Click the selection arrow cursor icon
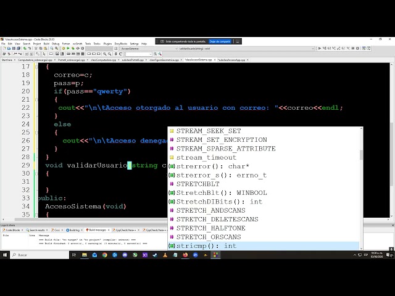The image size is (395, 296). click(x=44, y=54)
